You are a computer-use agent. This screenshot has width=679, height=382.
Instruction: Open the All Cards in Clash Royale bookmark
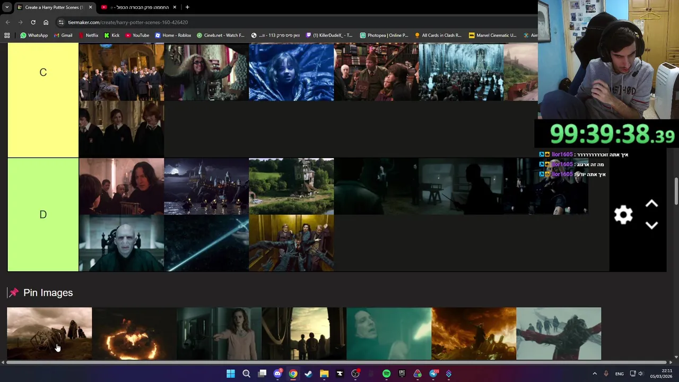tap(438, 36)
